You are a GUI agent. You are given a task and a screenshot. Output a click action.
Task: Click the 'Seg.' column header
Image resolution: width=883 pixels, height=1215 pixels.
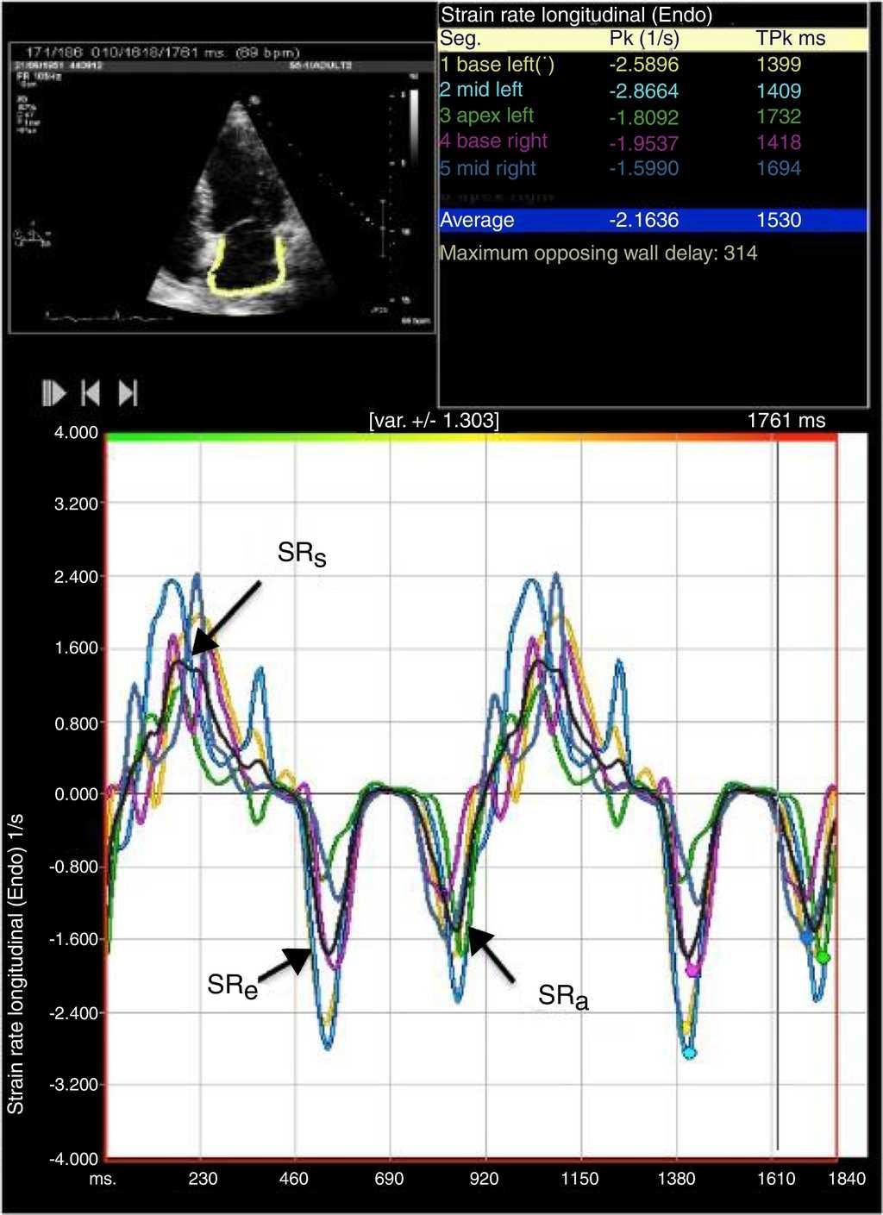[460, 39]
